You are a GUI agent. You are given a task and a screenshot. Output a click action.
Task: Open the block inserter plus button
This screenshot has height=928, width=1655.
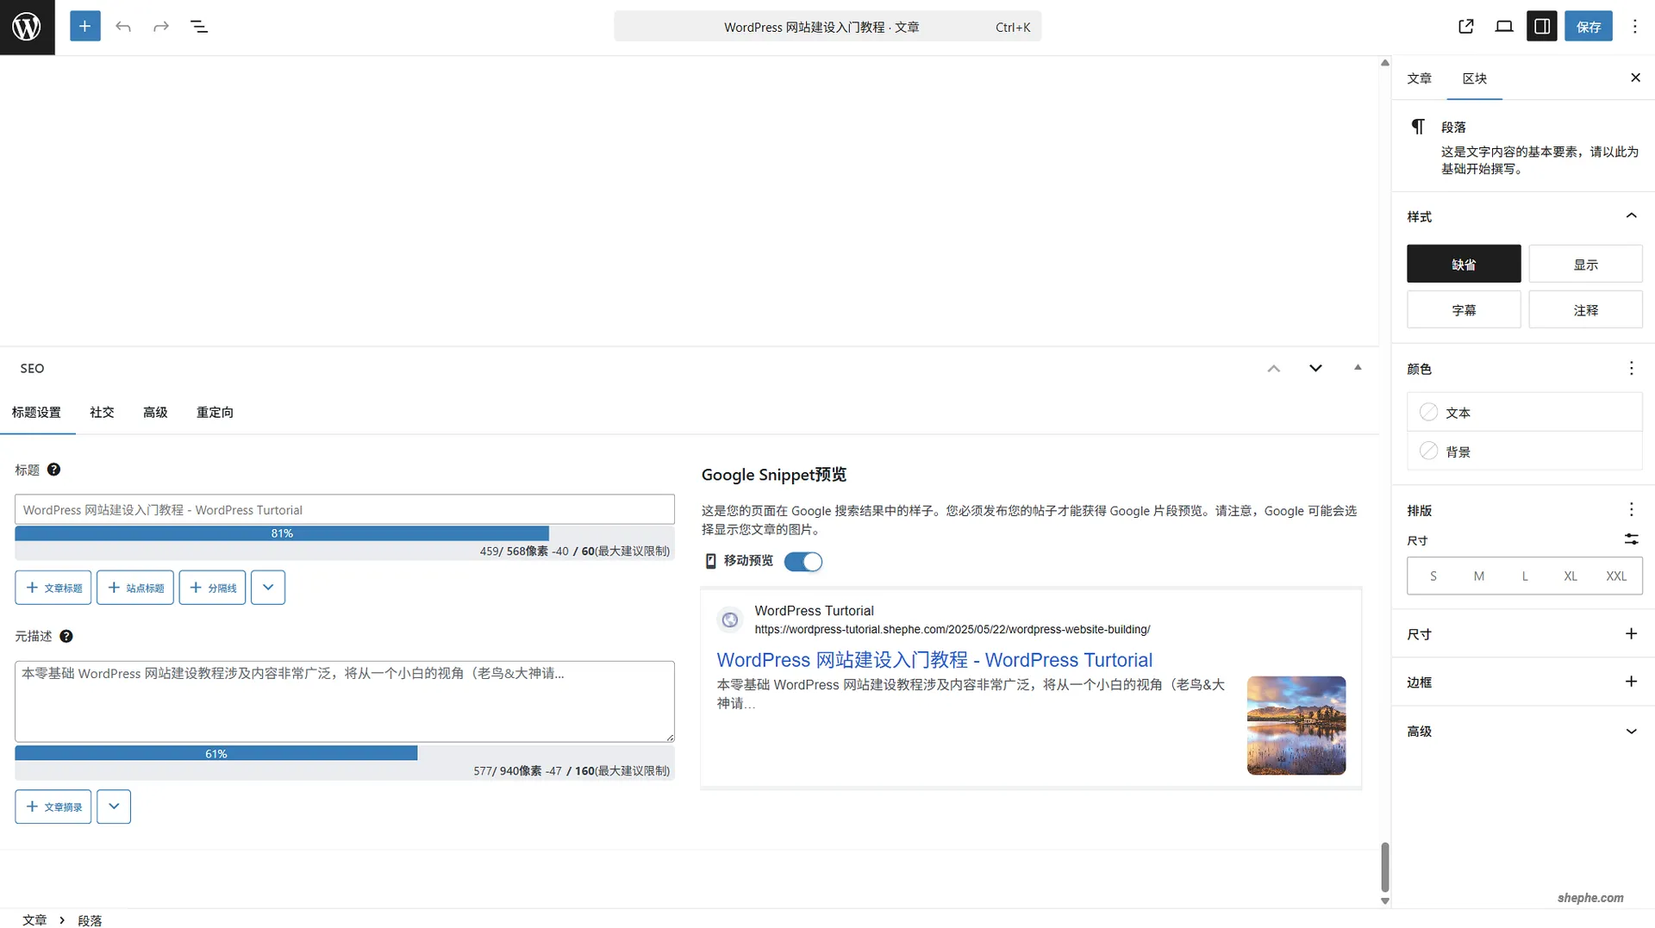click(x=84, y=27)
